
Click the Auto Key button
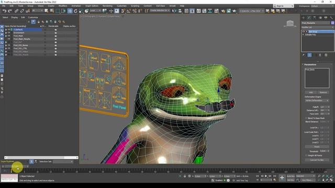click(291, 177)
